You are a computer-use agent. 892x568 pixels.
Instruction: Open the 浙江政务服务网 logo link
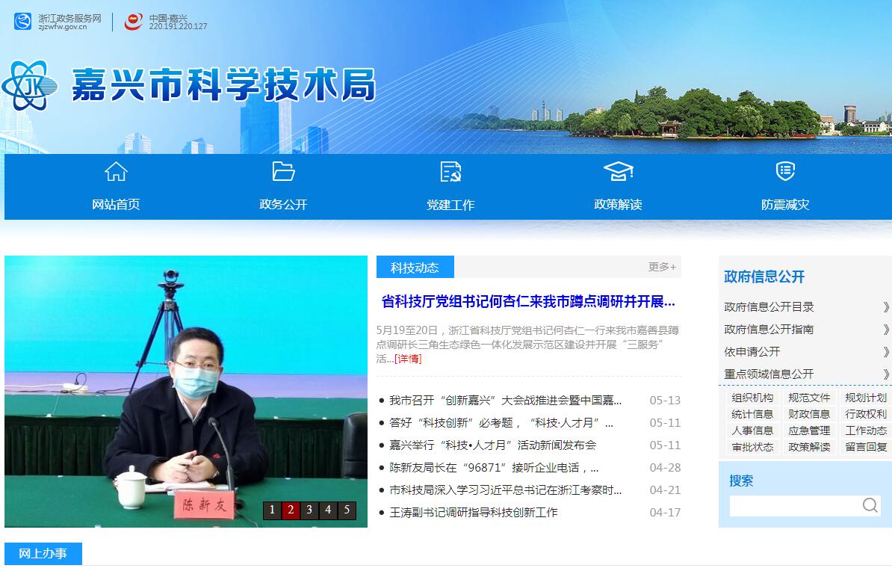23,22
